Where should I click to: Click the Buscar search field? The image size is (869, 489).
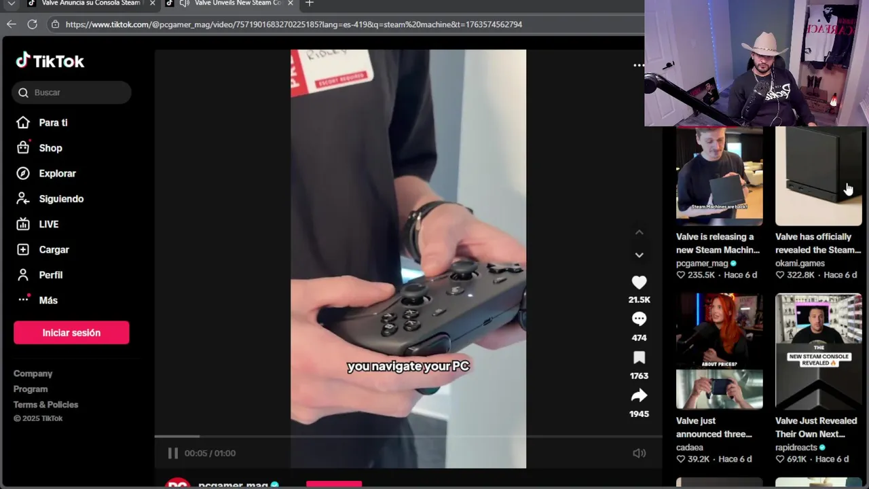71,92
